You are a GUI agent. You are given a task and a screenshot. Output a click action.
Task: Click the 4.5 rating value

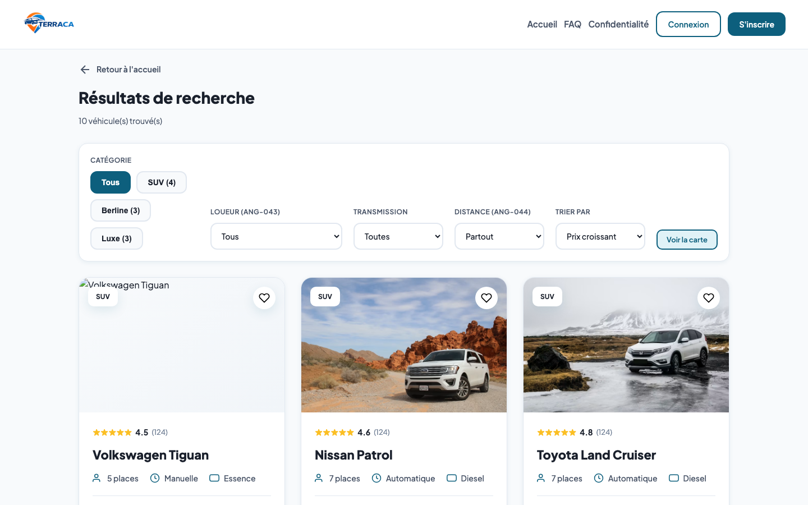coord(142,432)
